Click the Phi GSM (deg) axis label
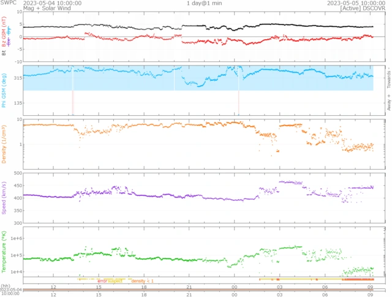 click(x=4, y=90)
